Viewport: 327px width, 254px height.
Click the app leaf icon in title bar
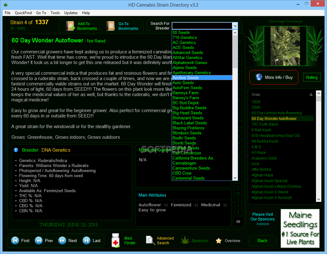click(6, 4)
